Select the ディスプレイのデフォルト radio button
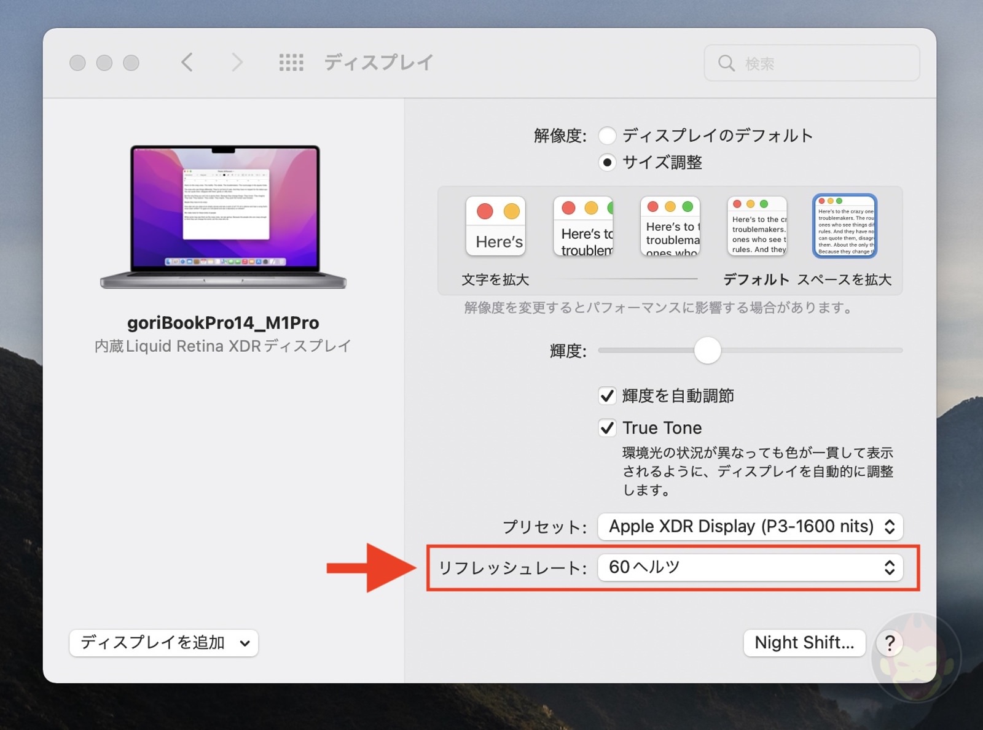 point(607,136)
